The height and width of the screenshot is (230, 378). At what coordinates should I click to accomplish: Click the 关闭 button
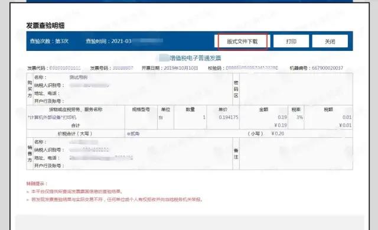point(330,41)
